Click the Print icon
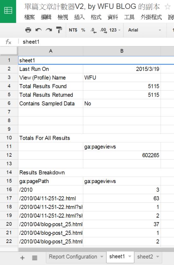The image size is (174, 265). pos(28,30)
